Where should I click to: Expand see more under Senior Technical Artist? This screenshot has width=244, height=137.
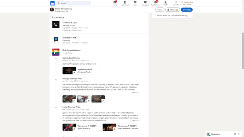click(135, 120)
